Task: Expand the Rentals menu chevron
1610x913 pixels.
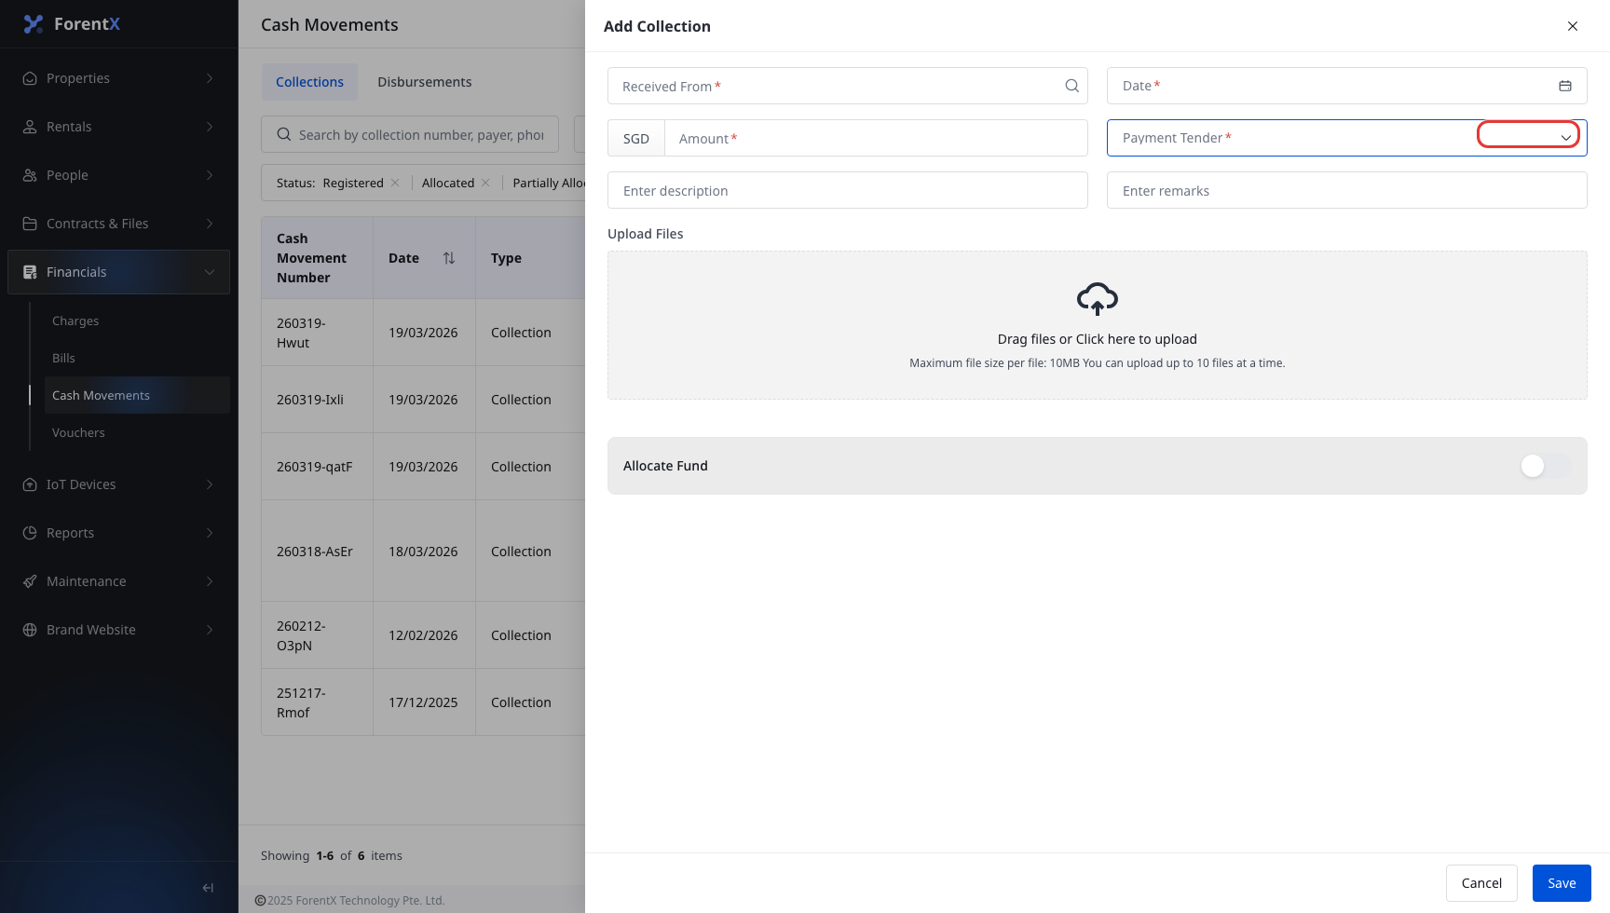Action: point(210,127)
